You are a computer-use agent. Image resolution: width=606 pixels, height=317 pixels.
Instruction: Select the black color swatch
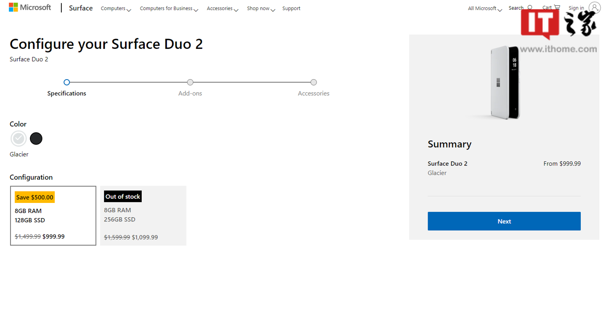click(36, 139)
